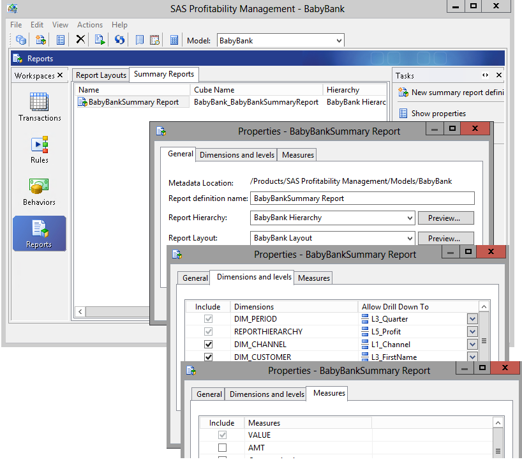Click the Delete (X) toolbar icon
522x462 pixels.
click(x=80, y=40)
